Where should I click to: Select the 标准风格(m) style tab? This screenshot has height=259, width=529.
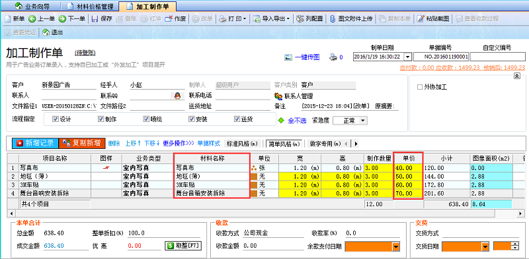tap(243, 143)
